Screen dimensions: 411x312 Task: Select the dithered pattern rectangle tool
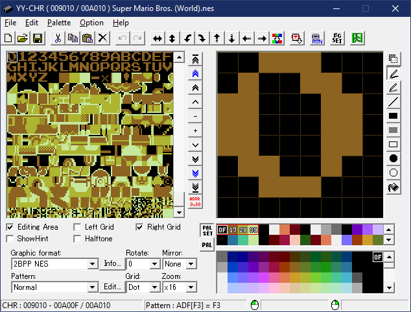pos(393,130)
